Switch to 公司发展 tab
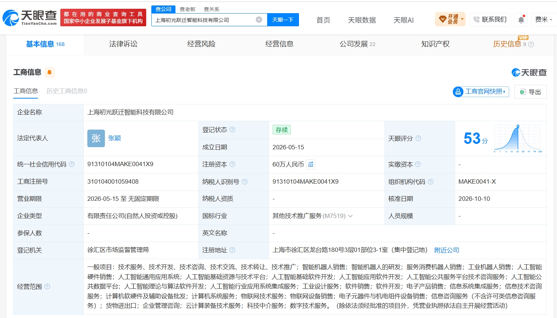This screenshot has width=557, height=318. coord(357,44)
